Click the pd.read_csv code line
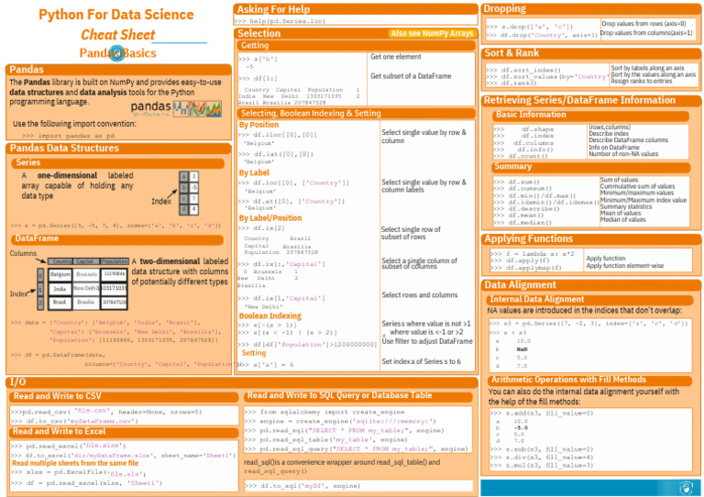The width and height of the screenshot is (704, 497). [x=106, y=412]
